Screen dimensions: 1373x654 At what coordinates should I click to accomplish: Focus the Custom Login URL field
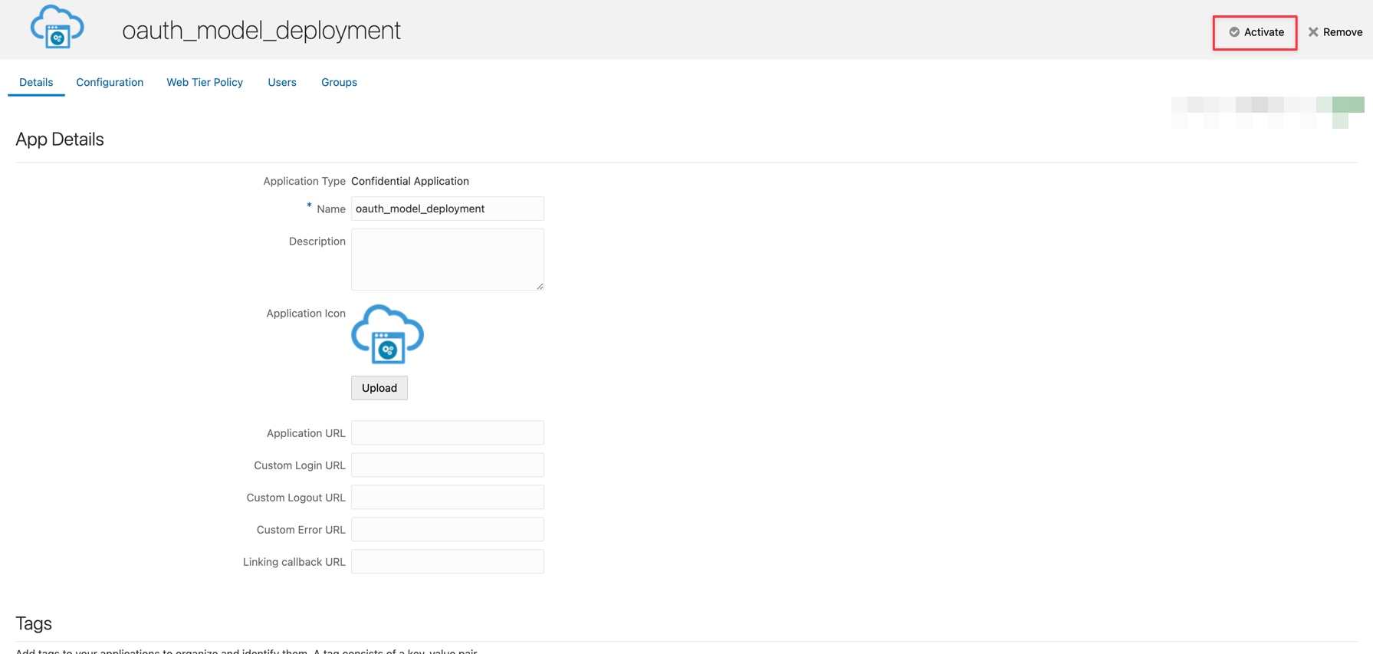(x=448, y=465)
